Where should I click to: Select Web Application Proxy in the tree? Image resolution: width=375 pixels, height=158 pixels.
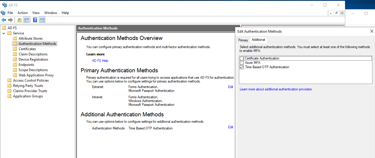tap(36, 75)
